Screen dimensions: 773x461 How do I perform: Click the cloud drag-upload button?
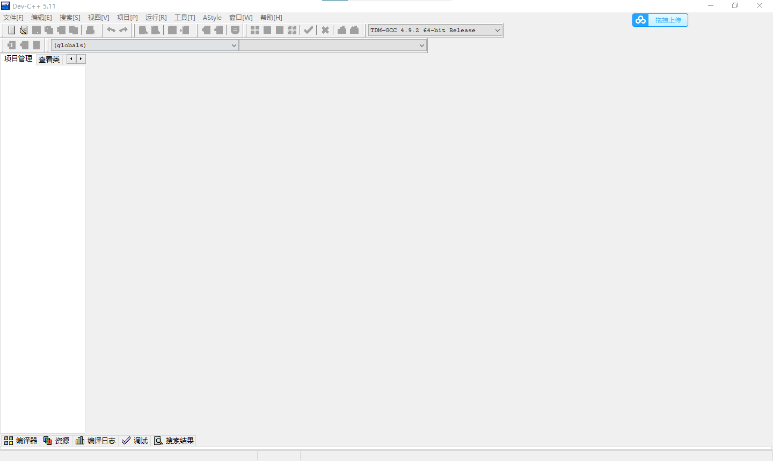click(660, 20)
